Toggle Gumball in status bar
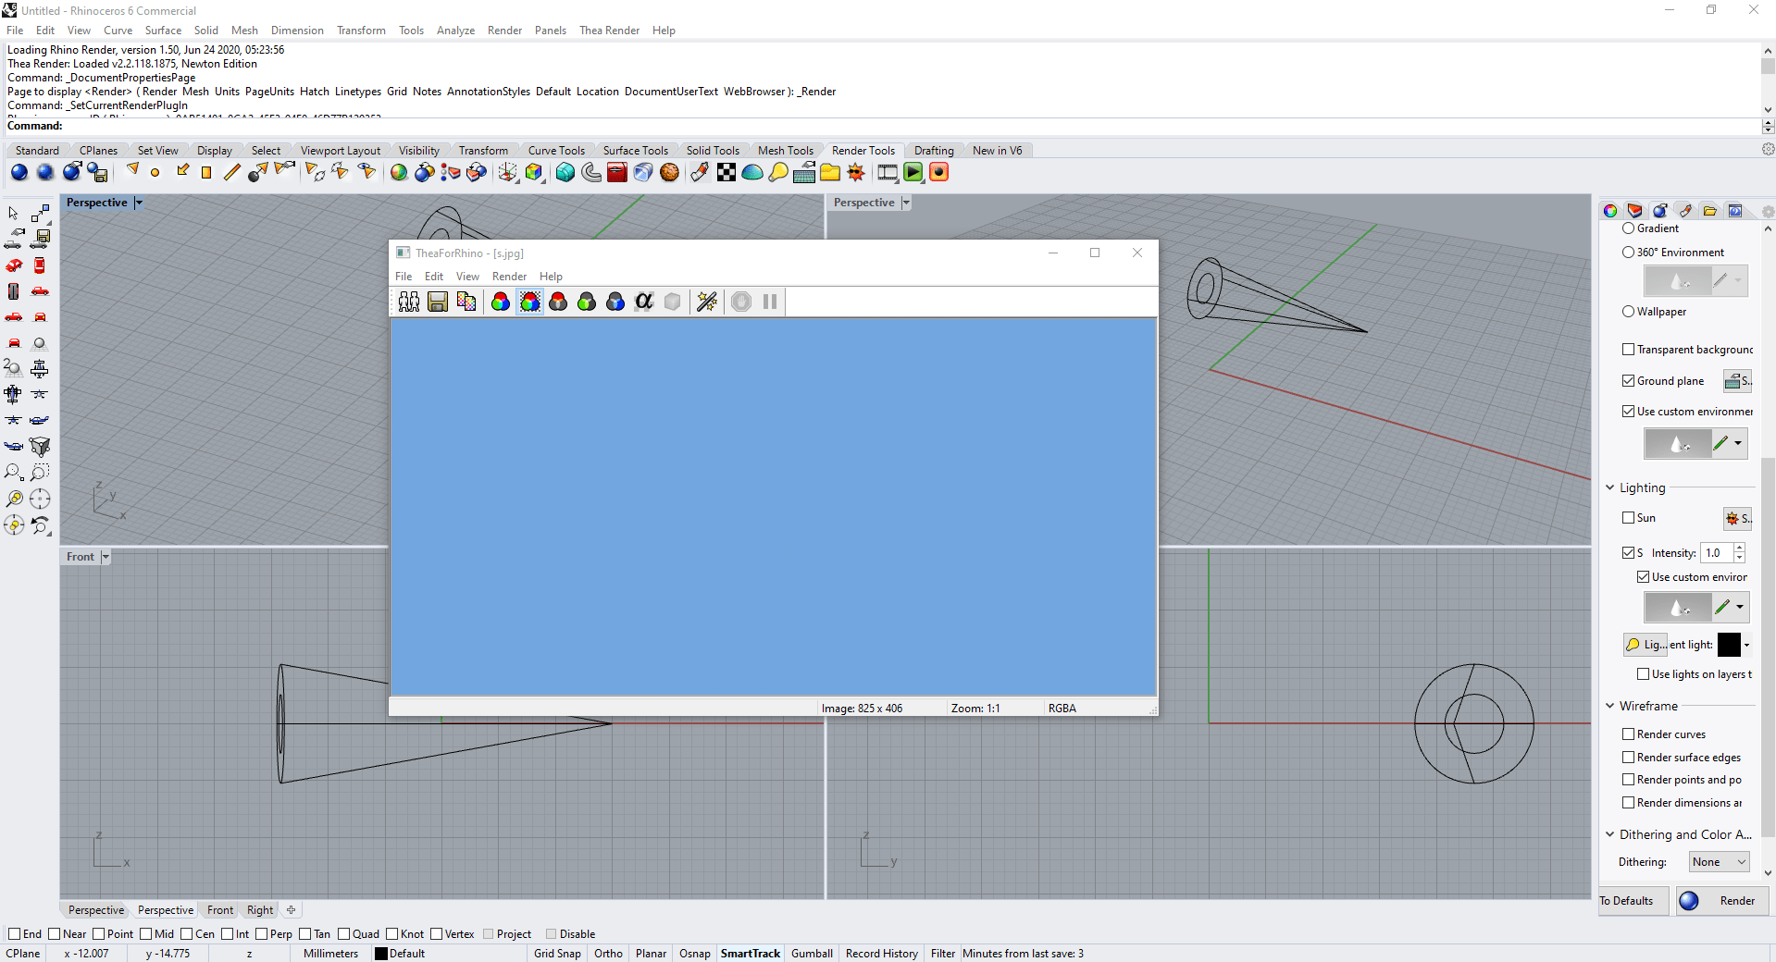 click(812, 954)
